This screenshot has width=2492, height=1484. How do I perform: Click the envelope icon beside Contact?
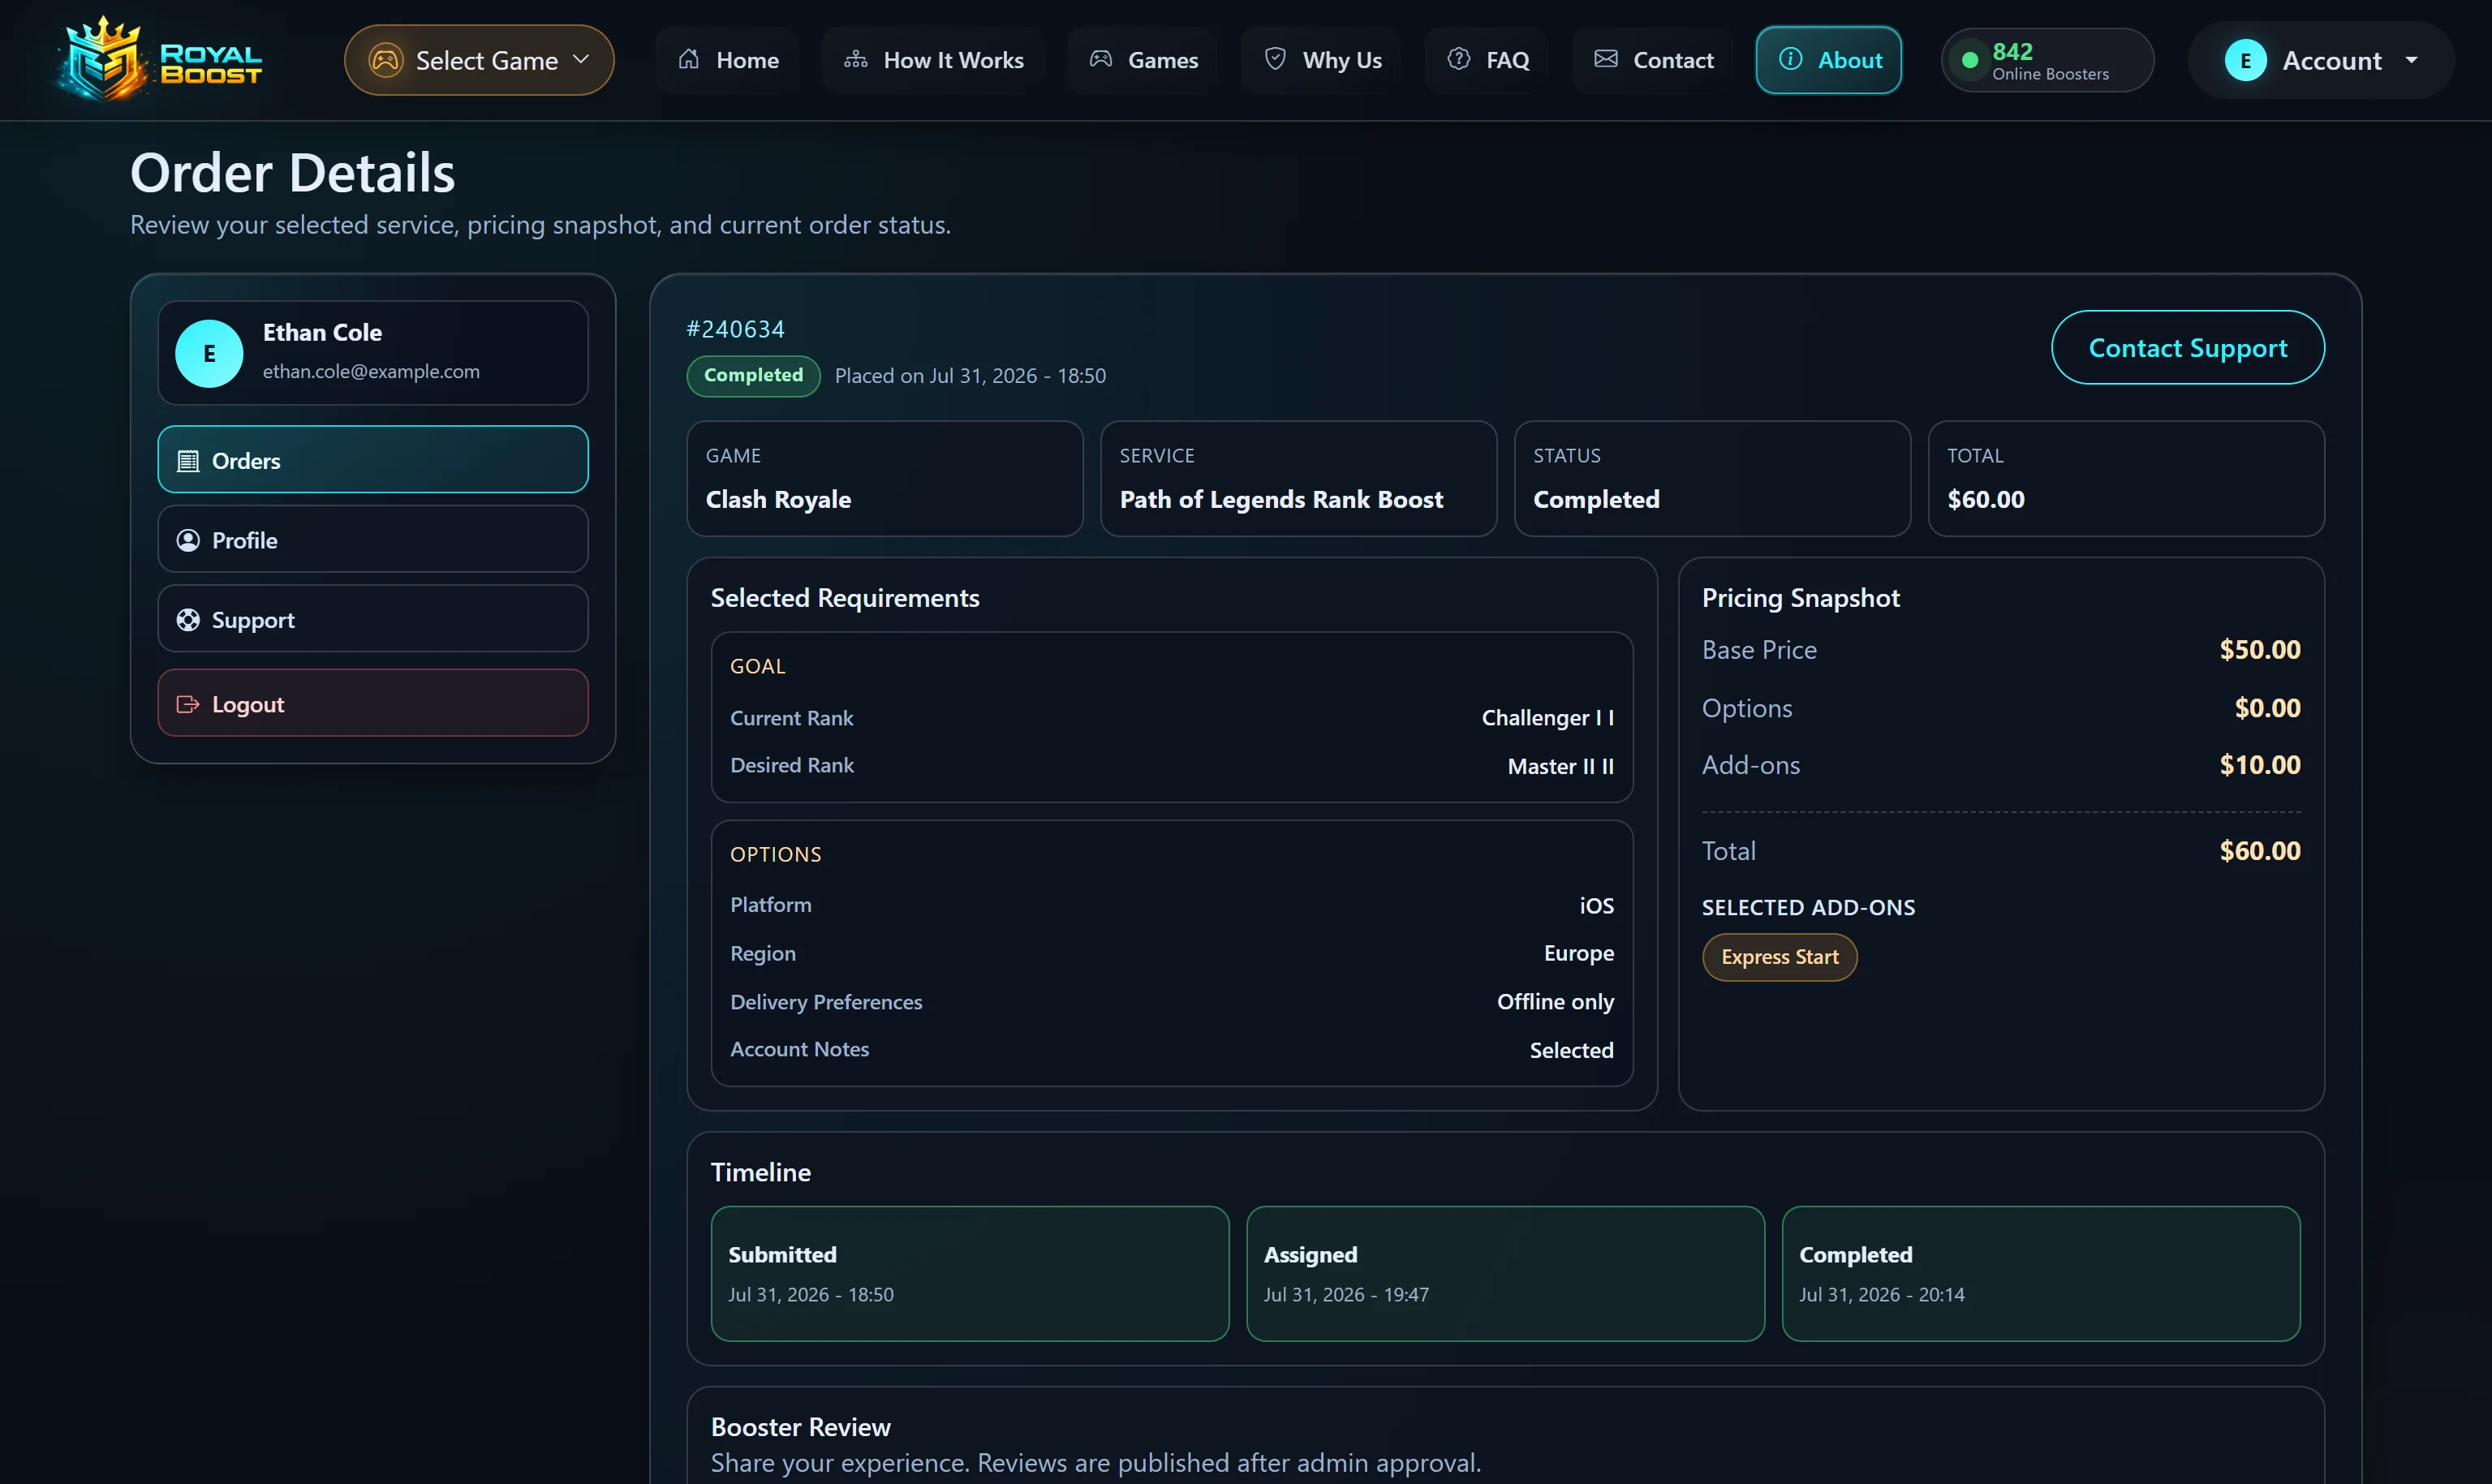point(1606,59)
